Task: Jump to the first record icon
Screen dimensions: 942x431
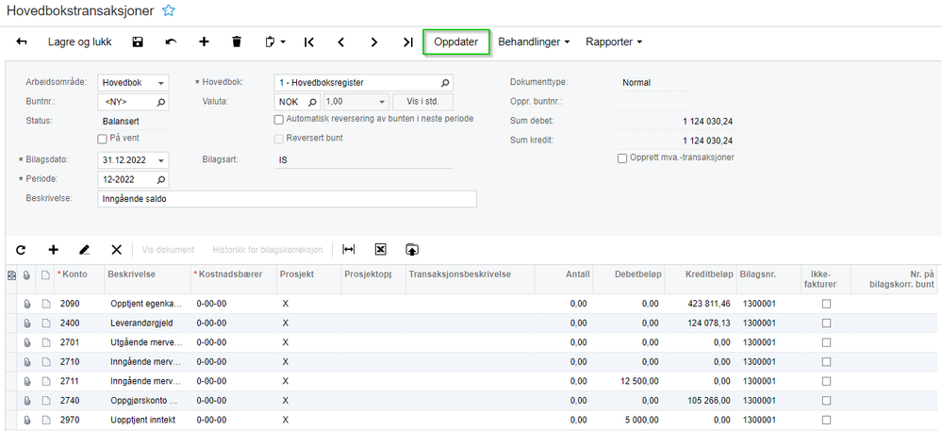Action: pos(308,42)
